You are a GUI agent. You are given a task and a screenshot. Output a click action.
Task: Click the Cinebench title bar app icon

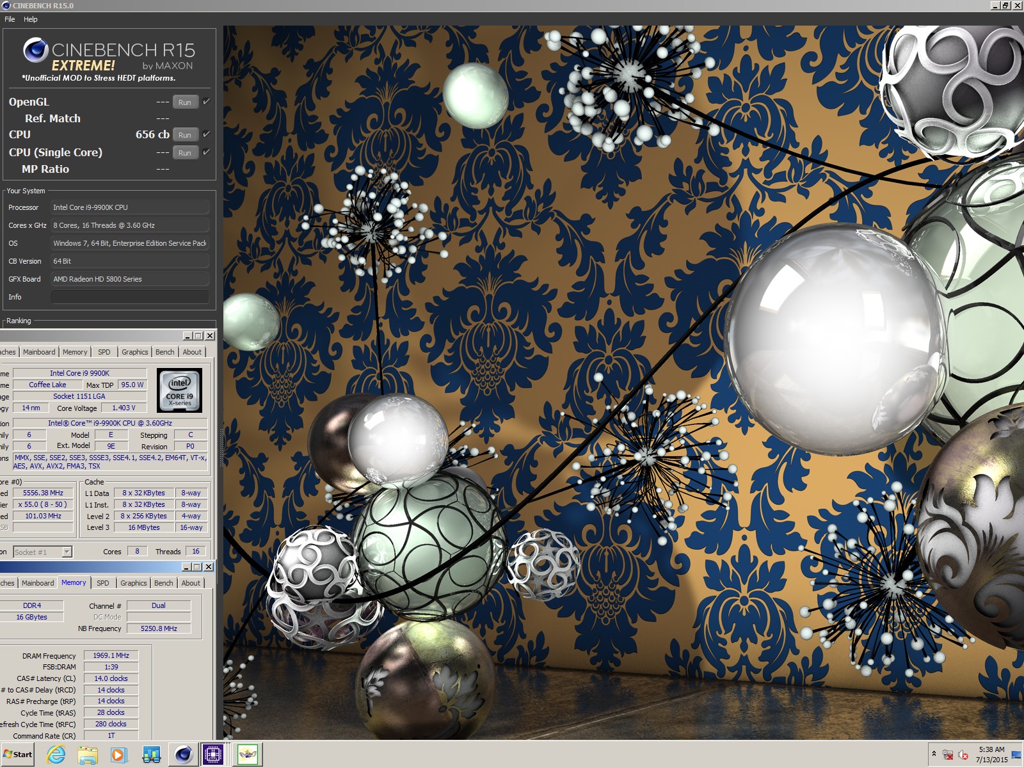coord(6,6)
